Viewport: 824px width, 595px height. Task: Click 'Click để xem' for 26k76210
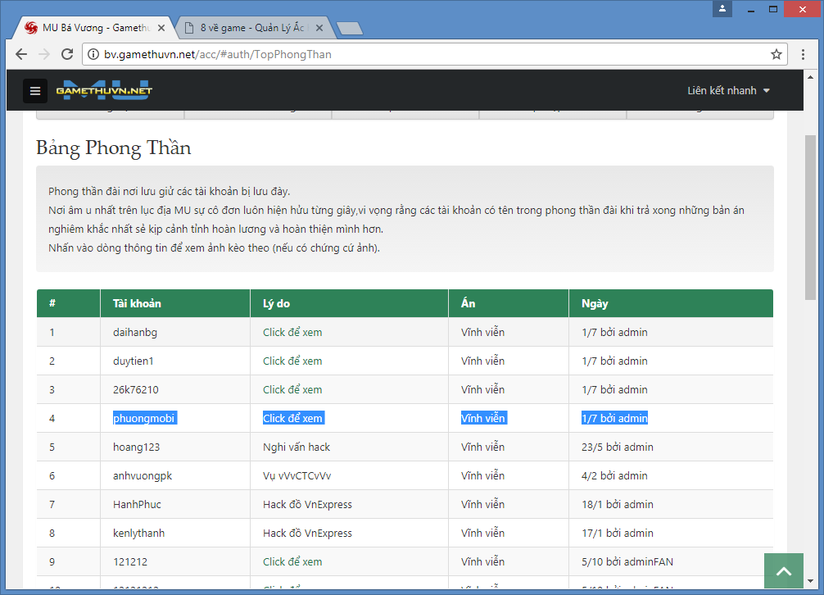pos(292,389)
